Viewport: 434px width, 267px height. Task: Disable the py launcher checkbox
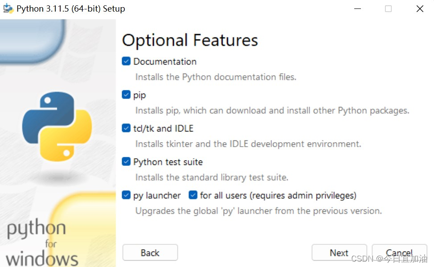click(126, 195)
